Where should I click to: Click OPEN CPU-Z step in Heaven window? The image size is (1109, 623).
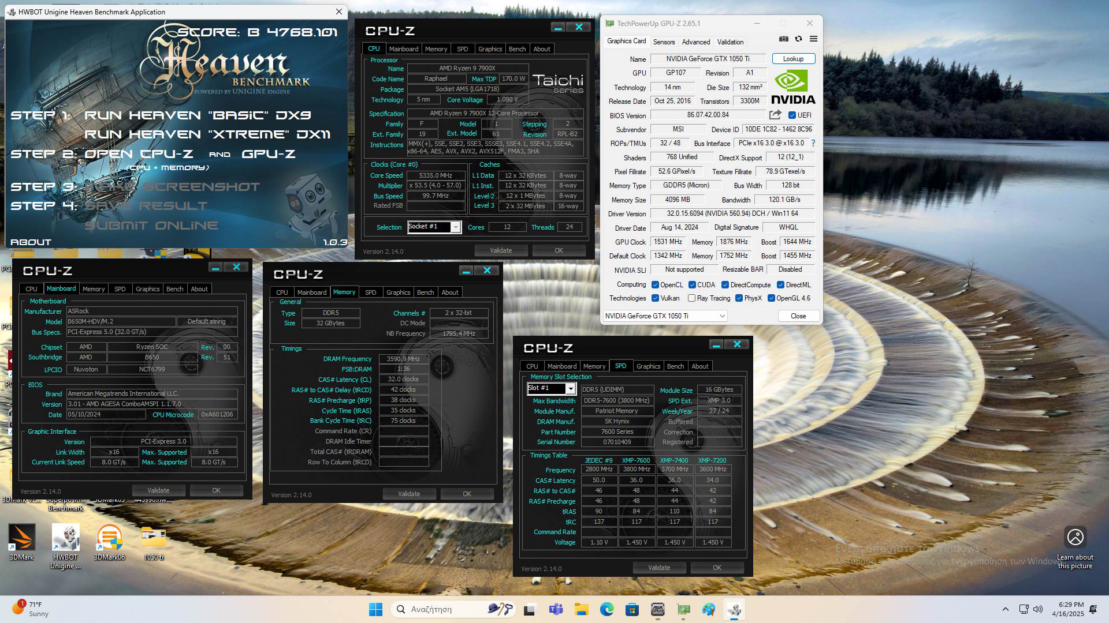[x=139, y=154]
